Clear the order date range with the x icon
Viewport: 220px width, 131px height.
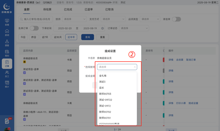[x=103, y=28]
